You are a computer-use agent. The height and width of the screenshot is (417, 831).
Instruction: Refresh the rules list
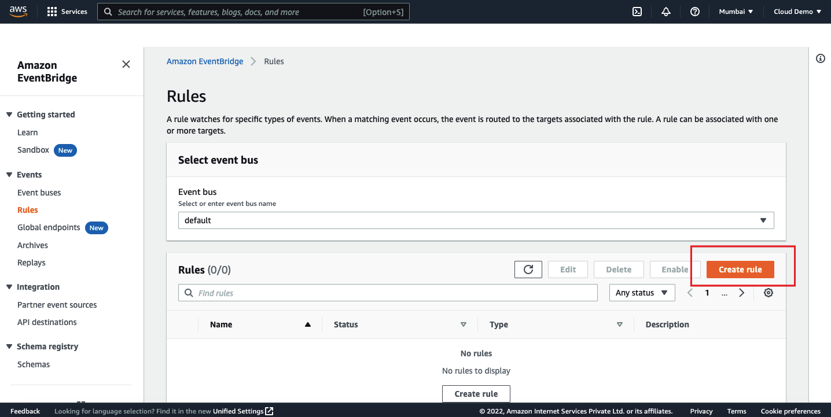pos(528,270)
